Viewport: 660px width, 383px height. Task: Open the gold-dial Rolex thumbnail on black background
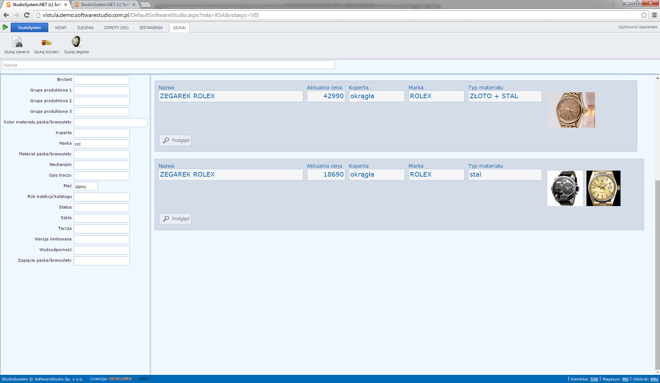click(x=603, y=188)
